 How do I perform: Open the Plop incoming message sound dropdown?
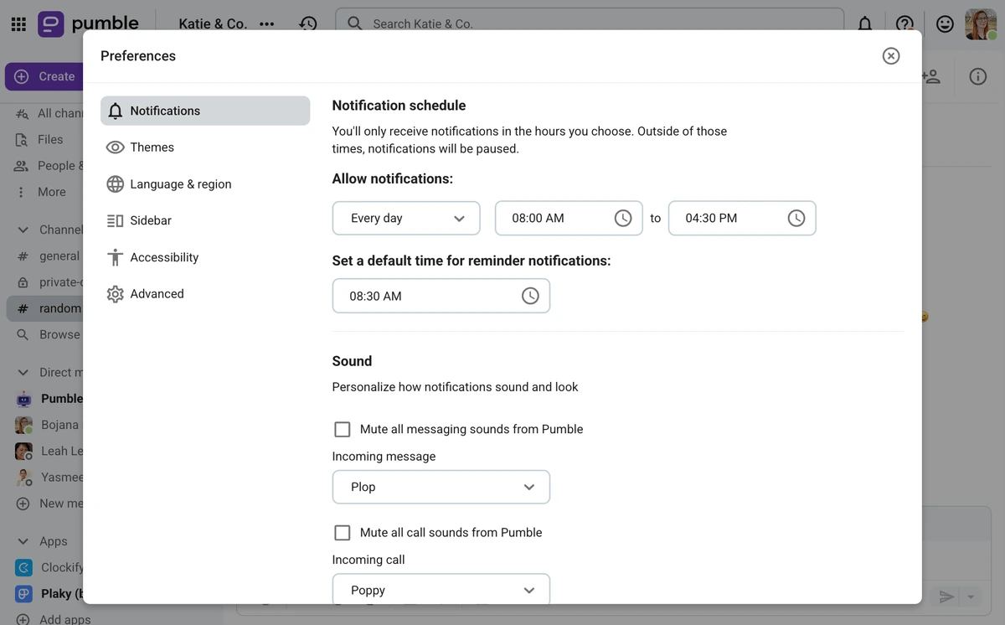441,487
